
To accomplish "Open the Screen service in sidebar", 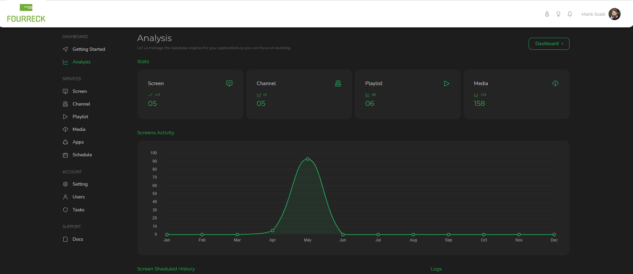I will [x=79, y=91].
